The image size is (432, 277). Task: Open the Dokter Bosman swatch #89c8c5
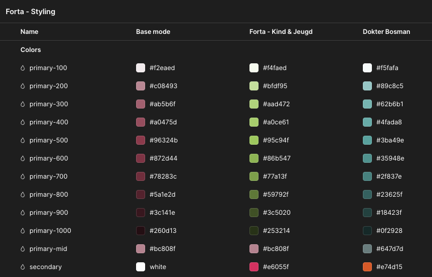367,86
